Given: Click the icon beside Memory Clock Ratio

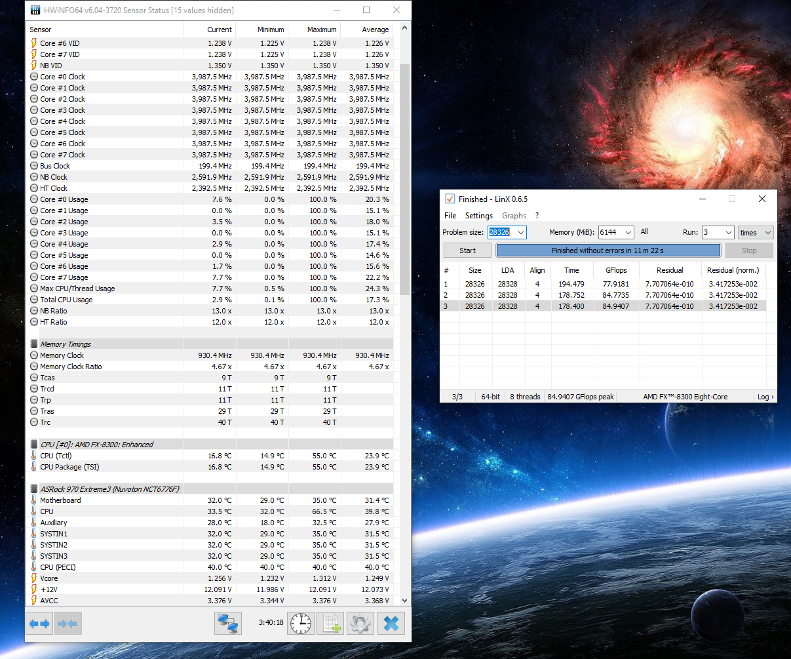Looking at the screenshot, I should click(x=34, y=367).
